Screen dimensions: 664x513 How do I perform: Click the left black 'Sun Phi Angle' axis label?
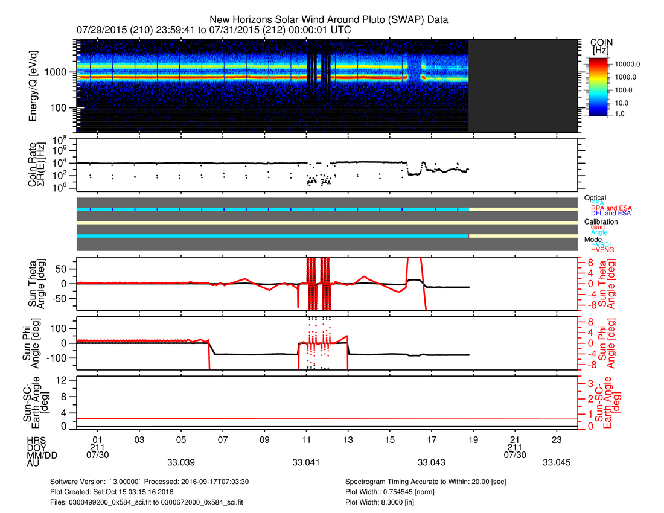coord(35,342)
